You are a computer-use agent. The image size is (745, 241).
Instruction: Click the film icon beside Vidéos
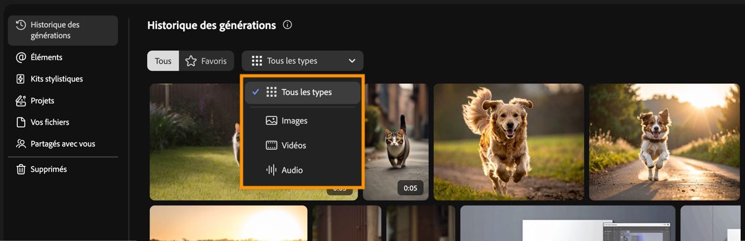(x=271, y=145)
